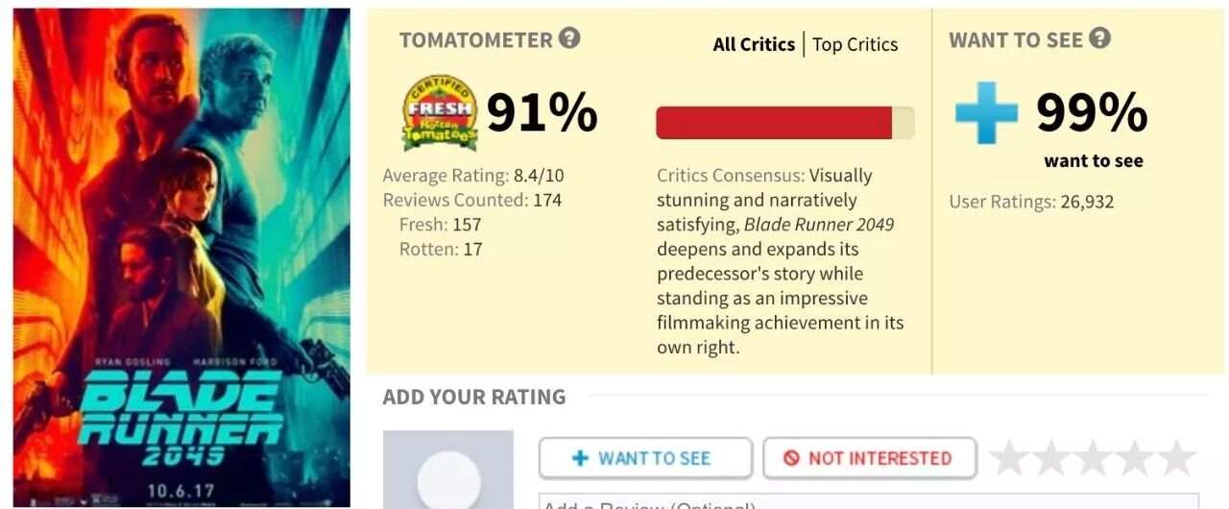The height and width of the screenshot is (509, 1229).
Task: Select the second rating star
Action: [1051, 458]
